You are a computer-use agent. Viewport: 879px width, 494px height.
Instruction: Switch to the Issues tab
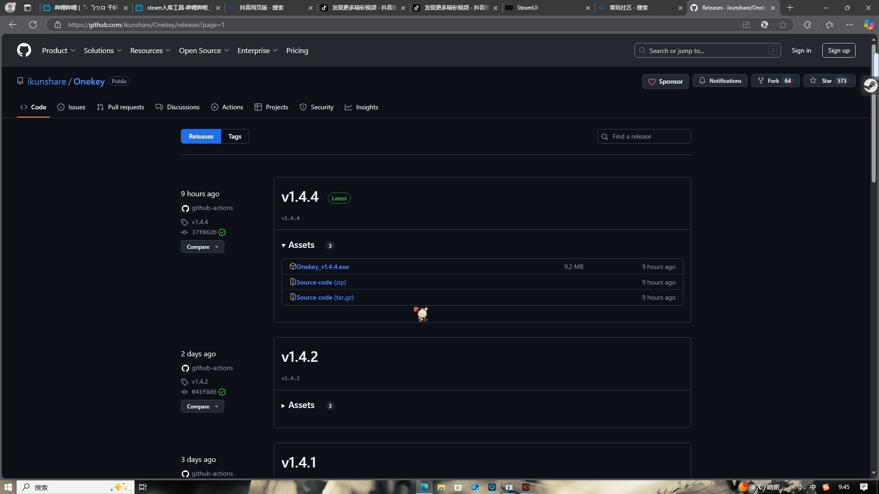tap(71, 107)
